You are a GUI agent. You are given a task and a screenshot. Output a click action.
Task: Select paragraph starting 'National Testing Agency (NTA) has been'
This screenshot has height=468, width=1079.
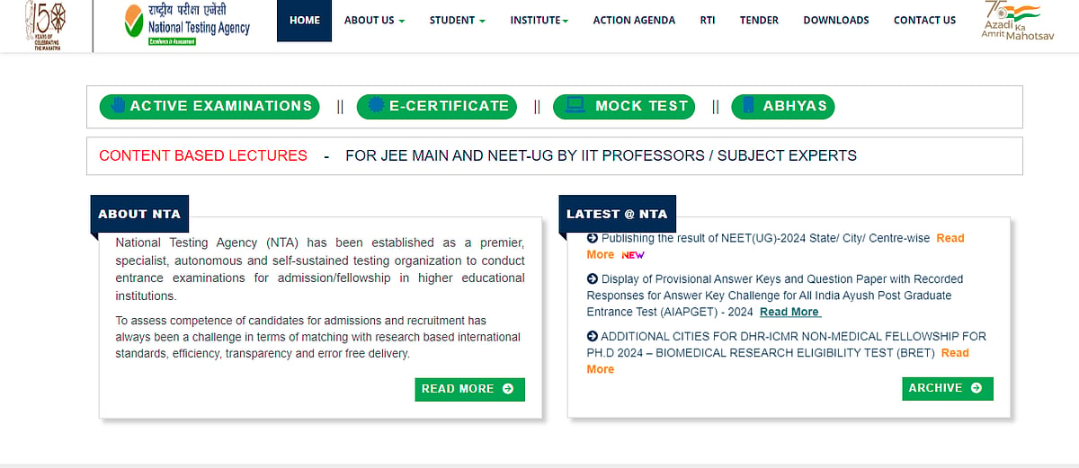[320, 269]
